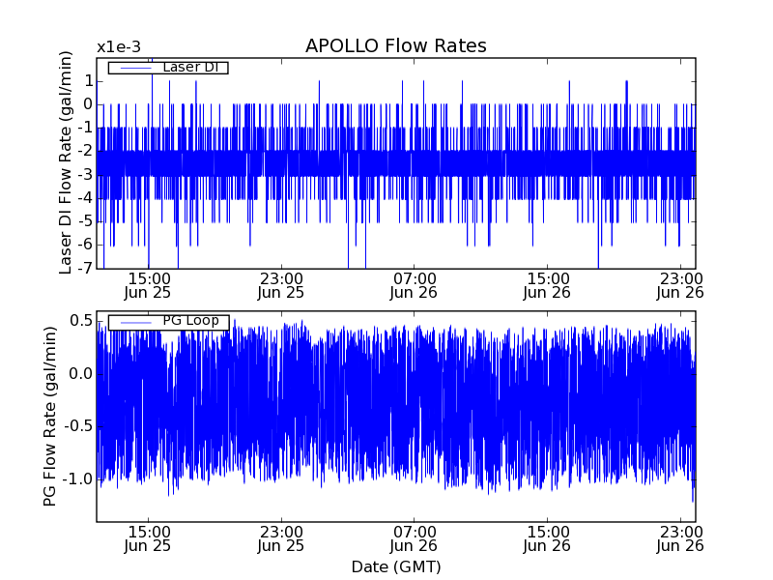
Task: Click the 07:00 Jun 26 tick under the upper plot
Action: pos(415,285)
